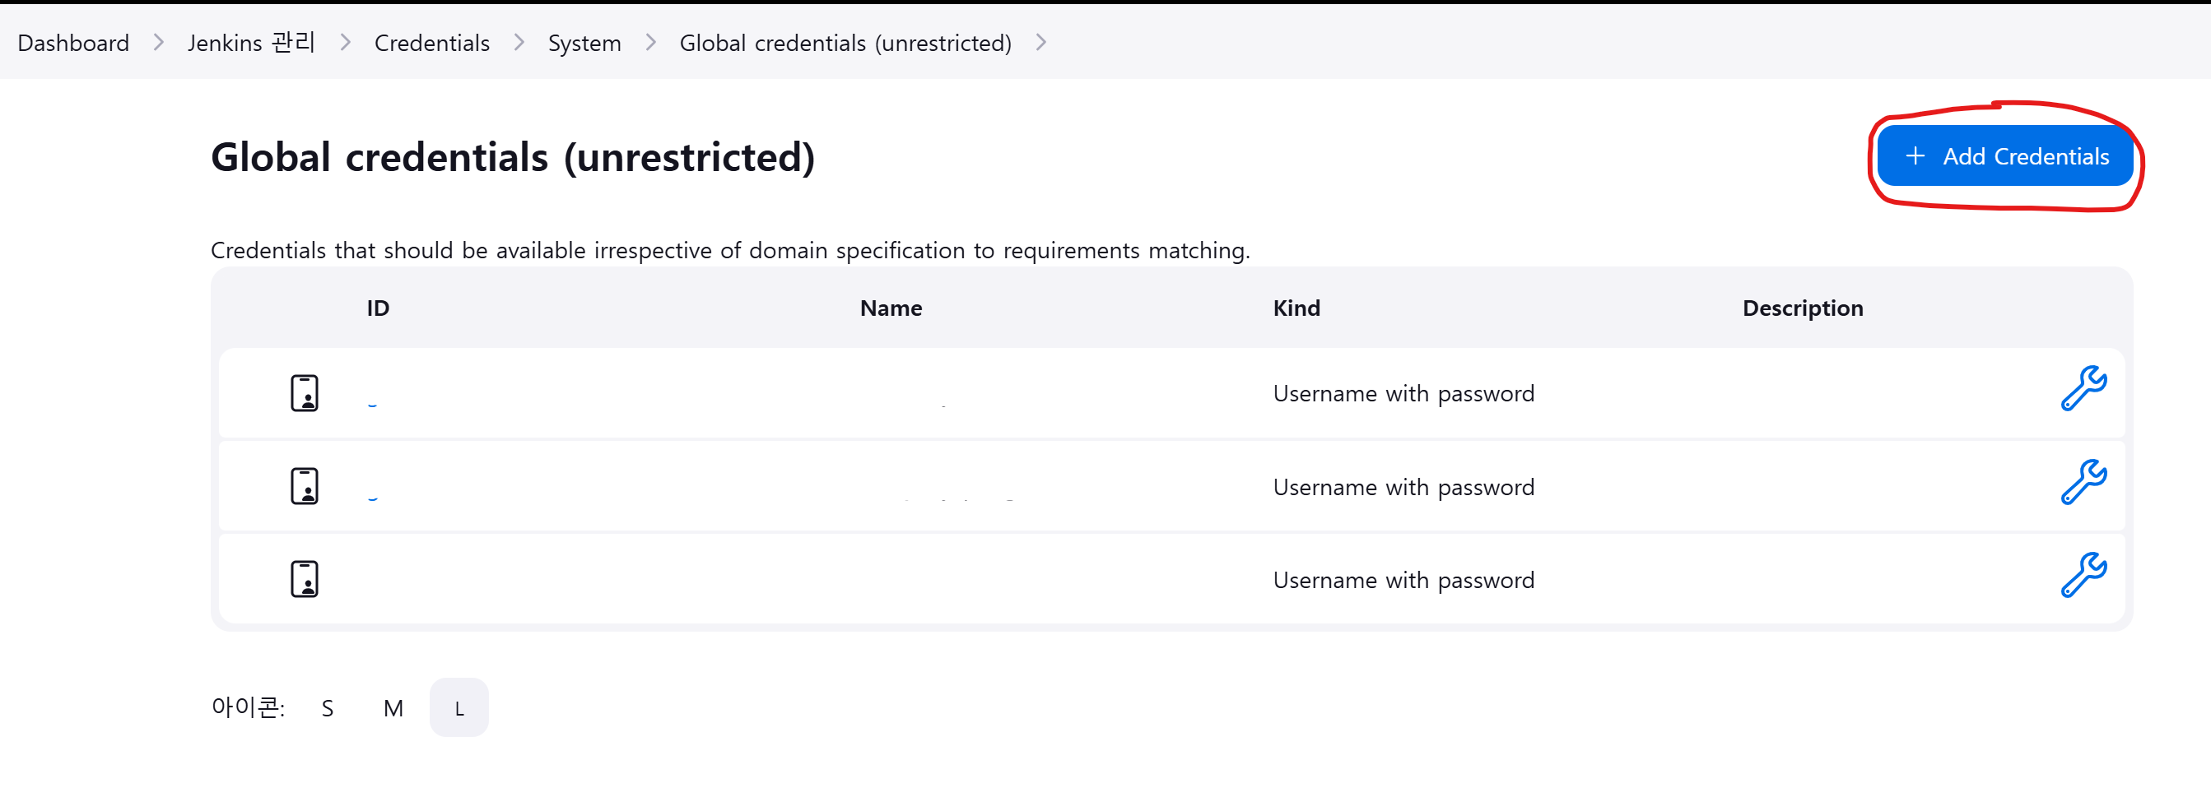Open wrench settings for first credential
Image resolution: width=2211 pixels, height=797 pixels.
point(2083,389)
